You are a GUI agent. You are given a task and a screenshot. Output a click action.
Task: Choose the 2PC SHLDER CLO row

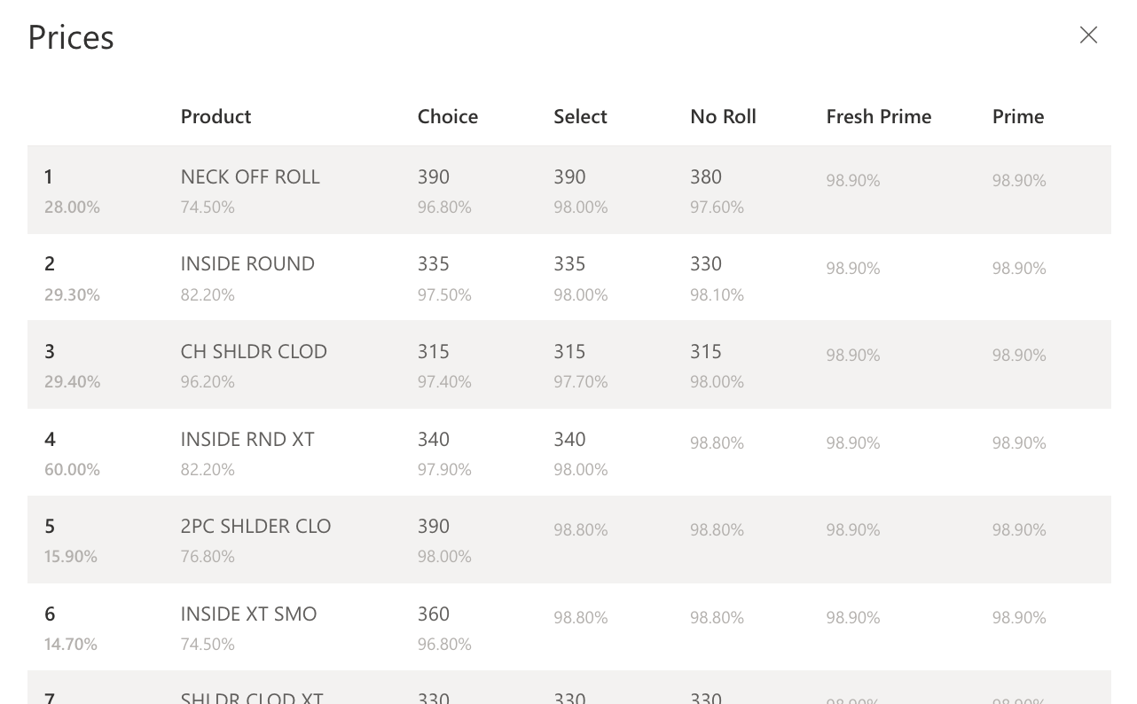click(x=568, y=539)
